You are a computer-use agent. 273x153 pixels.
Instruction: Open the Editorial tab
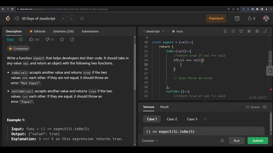point(38,31)
